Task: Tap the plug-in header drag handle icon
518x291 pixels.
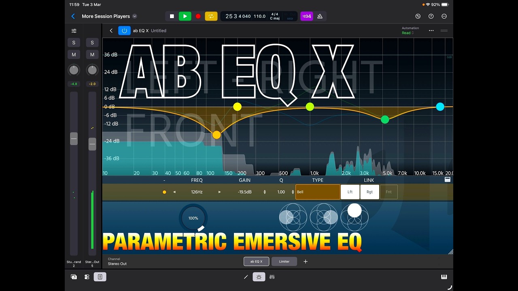Action: (444, 31)
